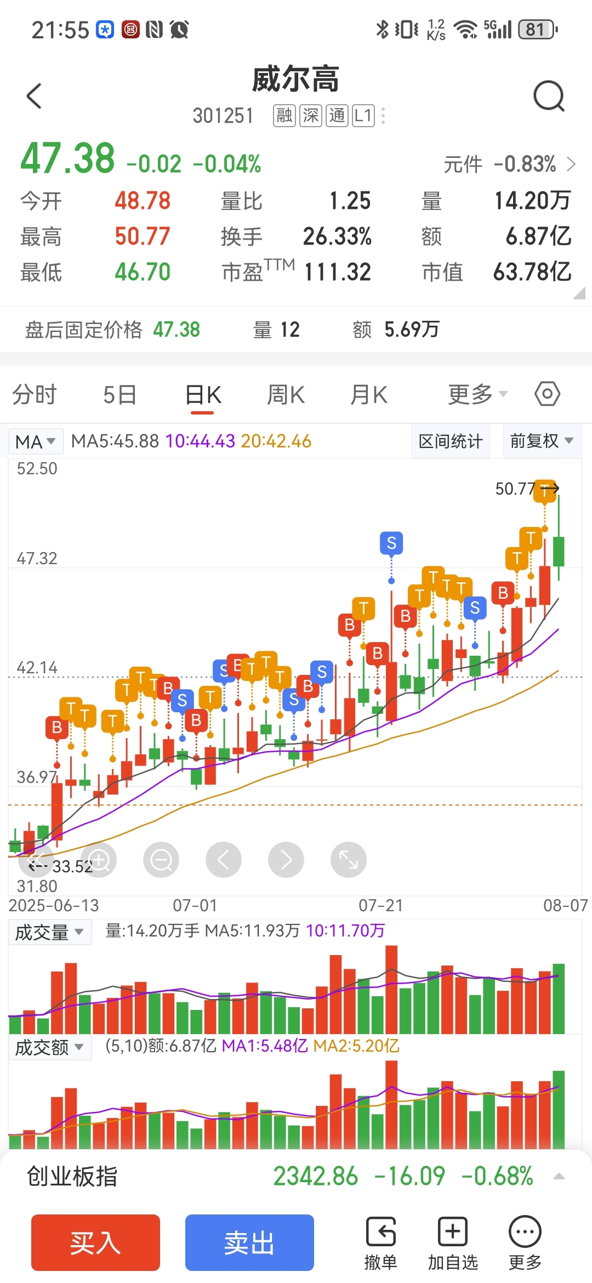Tap the latest green turnover bar

[559, 1109]
